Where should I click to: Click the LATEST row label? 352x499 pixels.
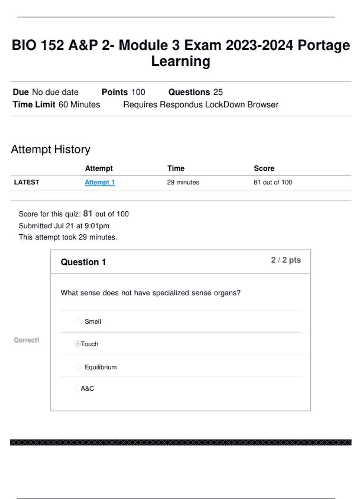pyautogui.click(x=26, y=182)
